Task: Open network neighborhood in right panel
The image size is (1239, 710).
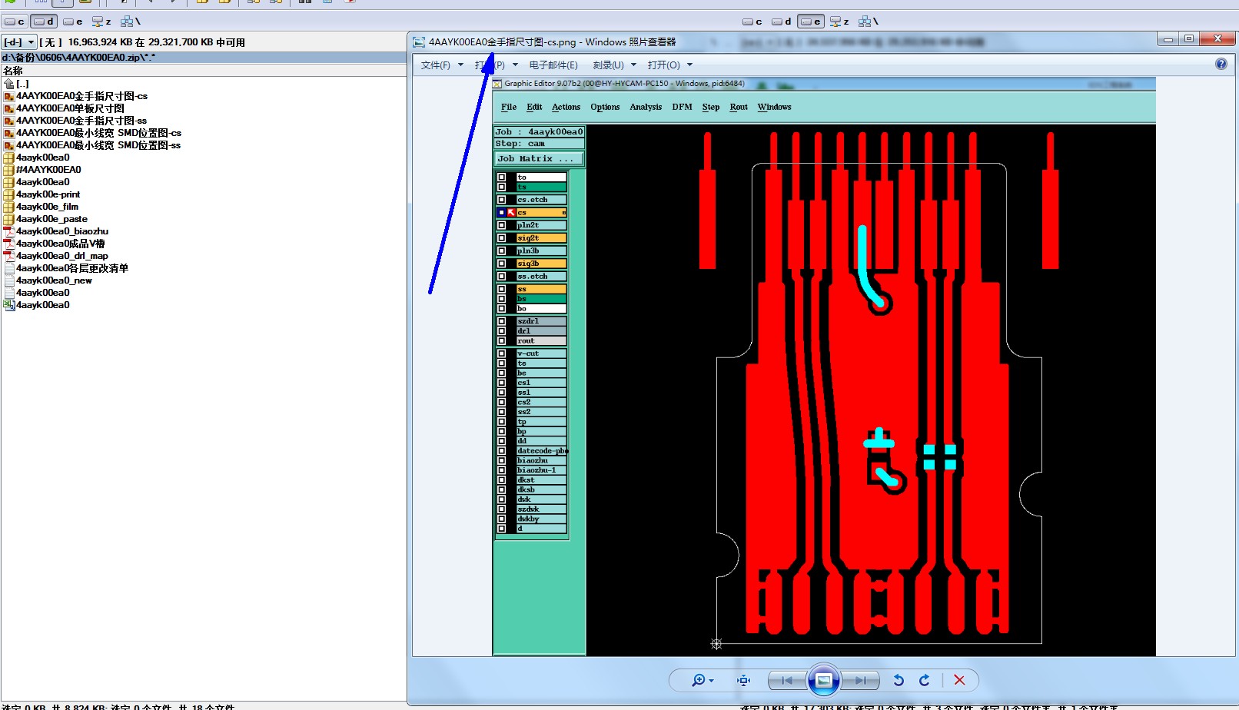Action: click(x=869, y=22)
